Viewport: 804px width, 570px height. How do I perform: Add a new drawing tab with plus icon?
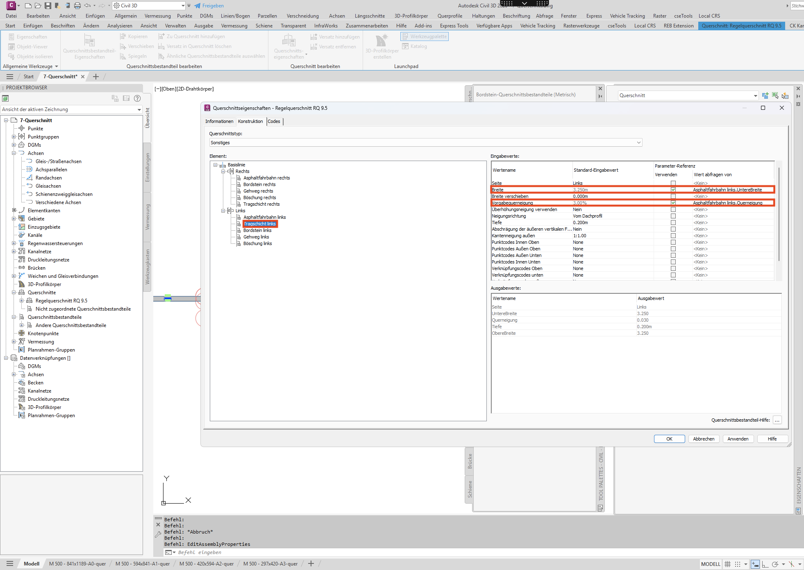(x=96, y=77)
